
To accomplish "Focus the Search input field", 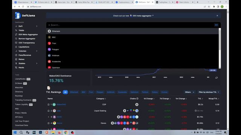I will pos(132,25).
